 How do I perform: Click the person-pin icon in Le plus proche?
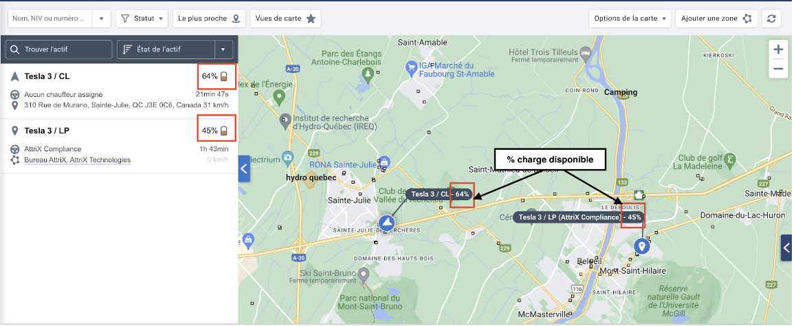236,19
